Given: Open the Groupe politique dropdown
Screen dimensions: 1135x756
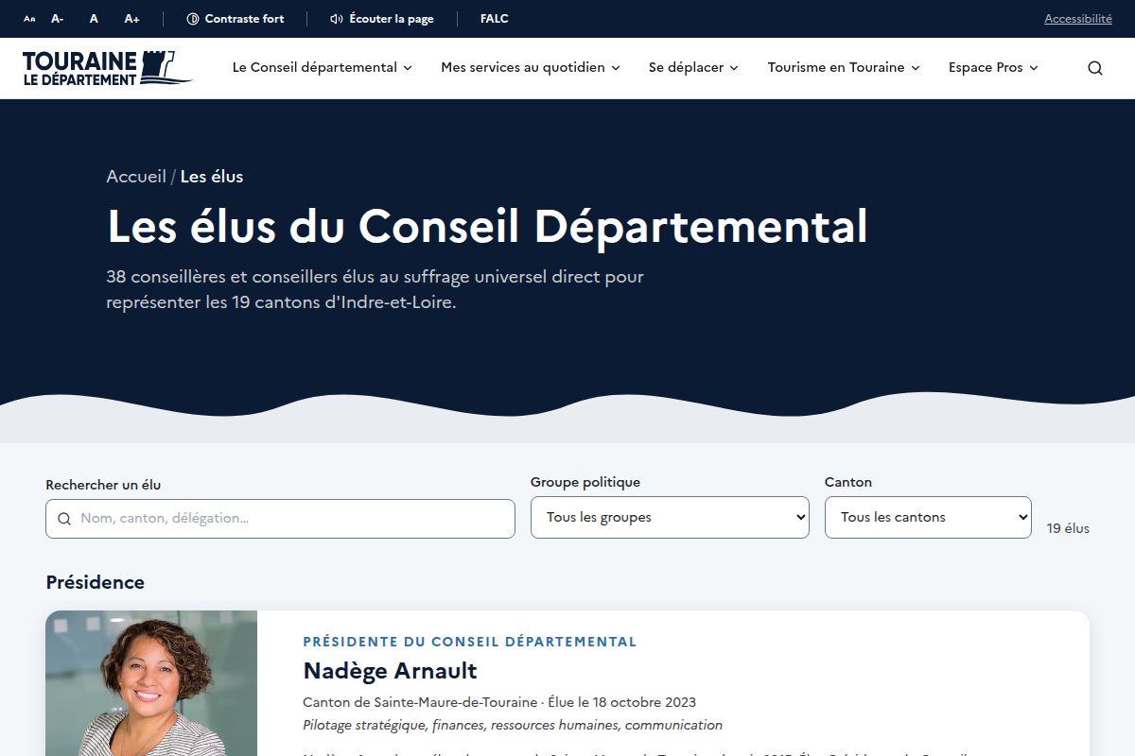Looking at the screenshot, I should 670,517.
